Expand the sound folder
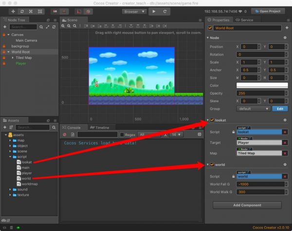The image size is (292, 231). pyautogui.click(x=10, y=190)
